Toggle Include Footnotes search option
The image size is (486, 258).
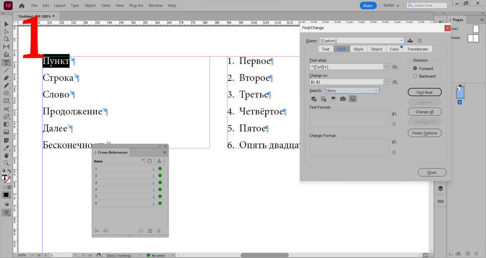(353, 99)
